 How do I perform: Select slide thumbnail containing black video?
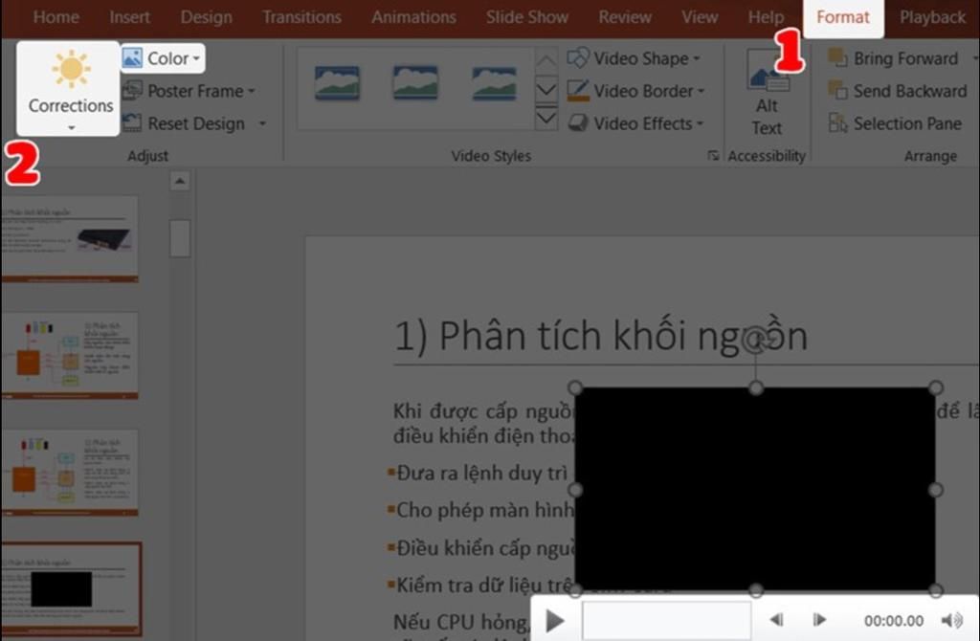(x=71, y=588)
